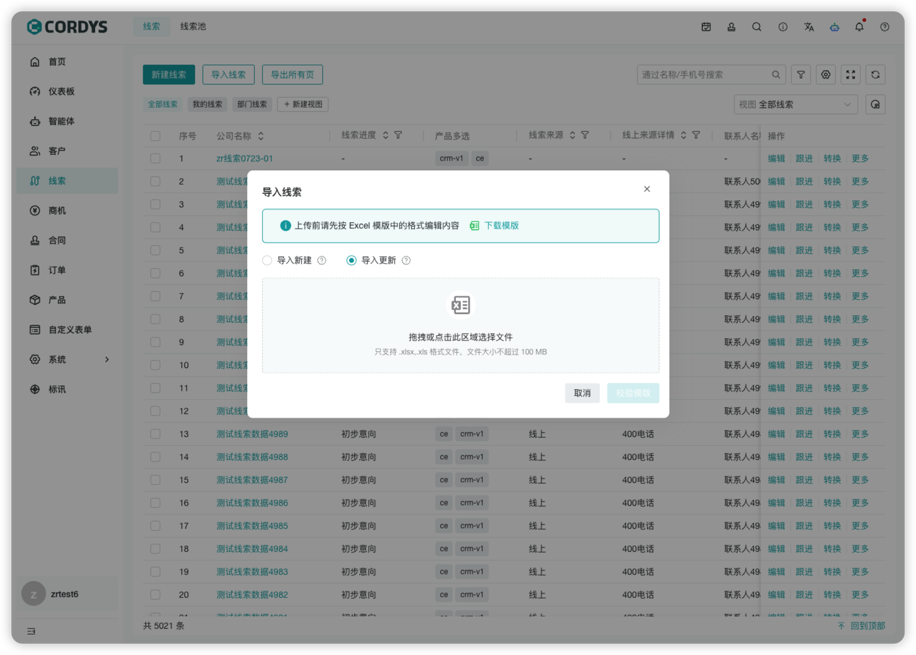This screenshot has width=916, height=655.
Task: Open help tooltip icon beside 导入新建
Action: (x=322, y=260)
